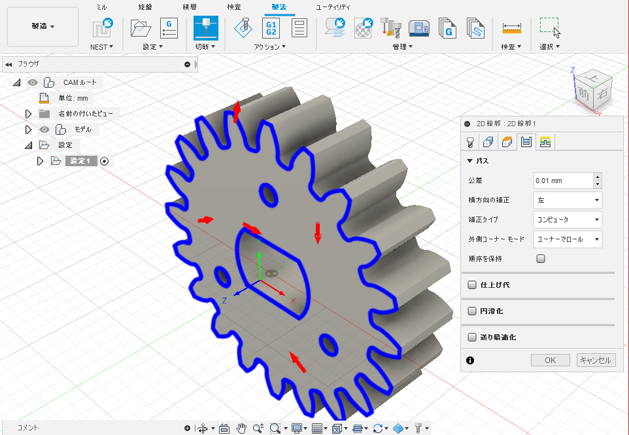
Task: Toggle visibility of CAM ルート
Action: point(33,82)
